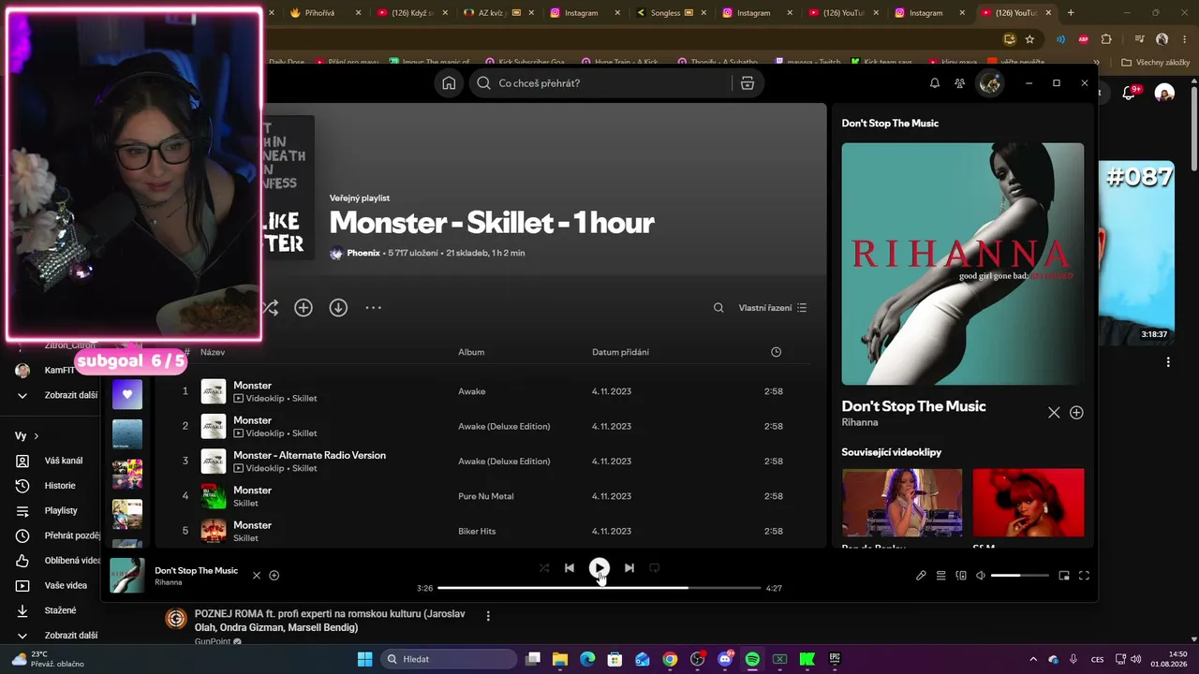This screenshot has width=1199, height=674.
Task: Open the Rihanna album cover in Now Playing
Action: (963, 264)
